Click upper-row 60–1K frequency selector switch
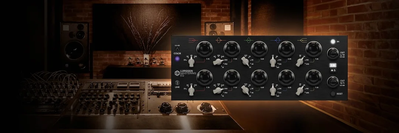Viewport: 399px width, 133px height. (x=218, y=62)
